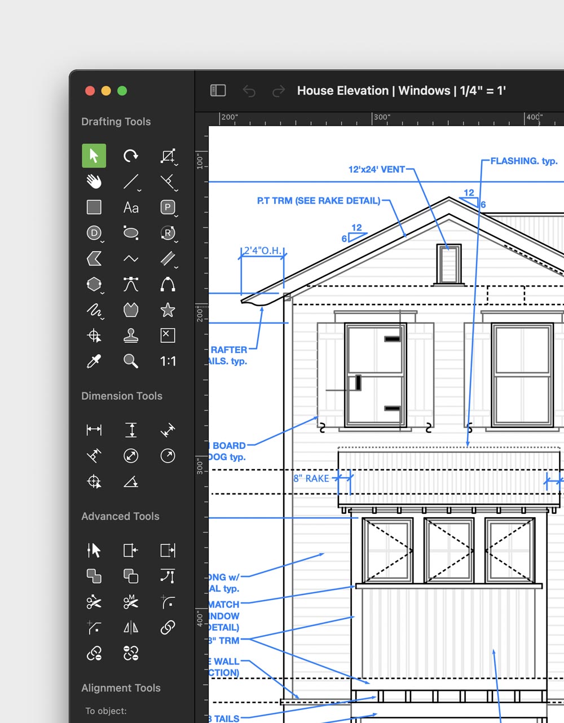Select the Hand pan tool
This screenshot has width=564, height=723.
(94, 182)
